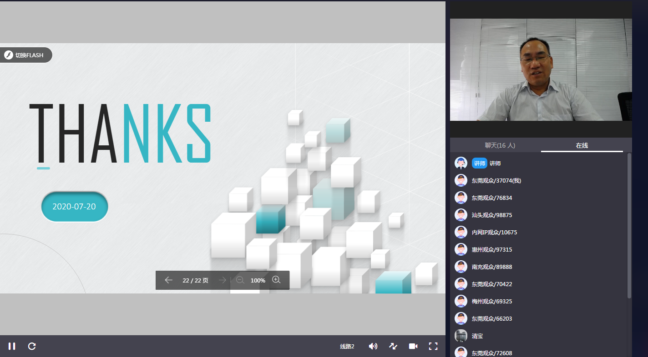Pause the live stream playback
Screen dimensions: 648x357
tap(12, 346)
